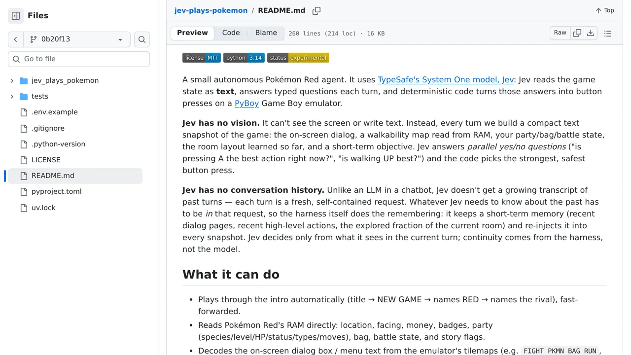Copy raw file contents icon
631x355 pixels.
point(577,33)
